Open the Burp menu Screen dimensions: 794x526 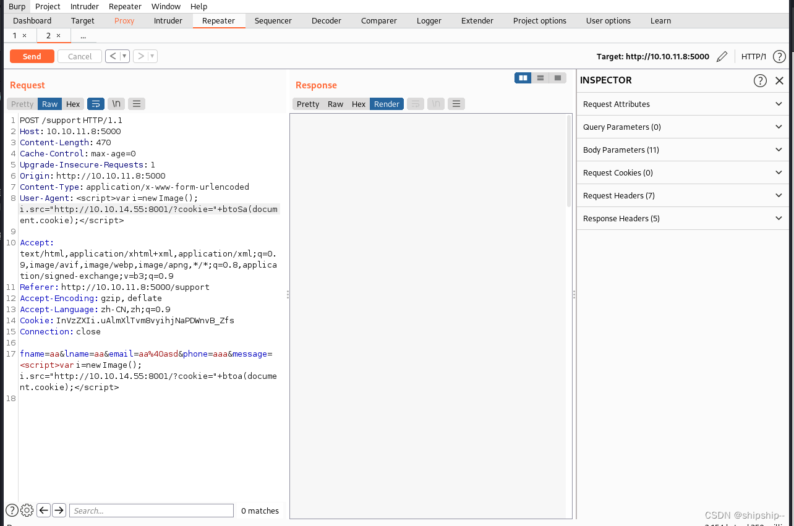(x=17, y=6)
